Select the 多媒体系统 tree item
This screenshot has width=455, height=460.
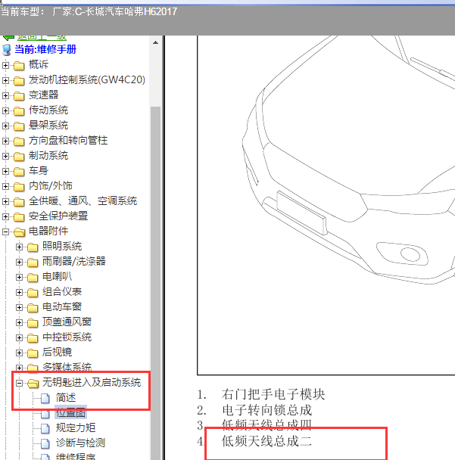pos(67,367)
